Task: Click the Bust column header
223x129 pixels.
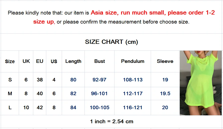Action: 99,61
